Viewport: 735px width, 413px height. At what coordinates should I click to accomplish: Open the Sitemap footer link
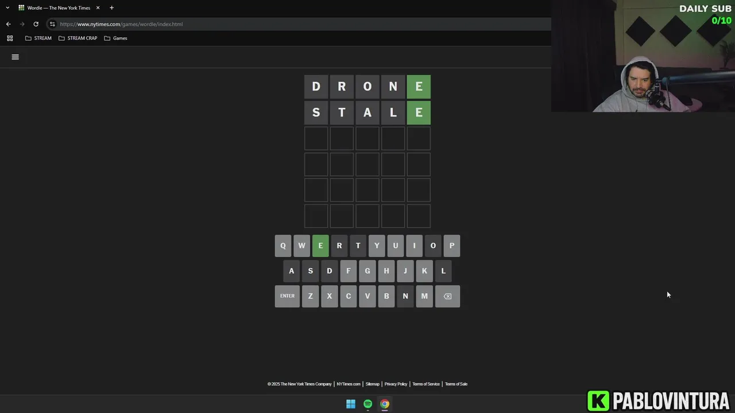pos(373,384)
